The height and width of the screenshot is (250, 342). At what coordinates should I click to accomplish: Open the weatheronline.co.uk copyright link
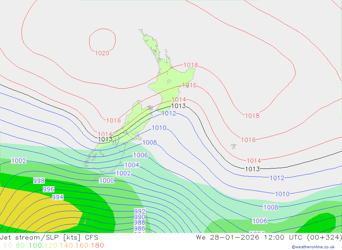point(313,247)
